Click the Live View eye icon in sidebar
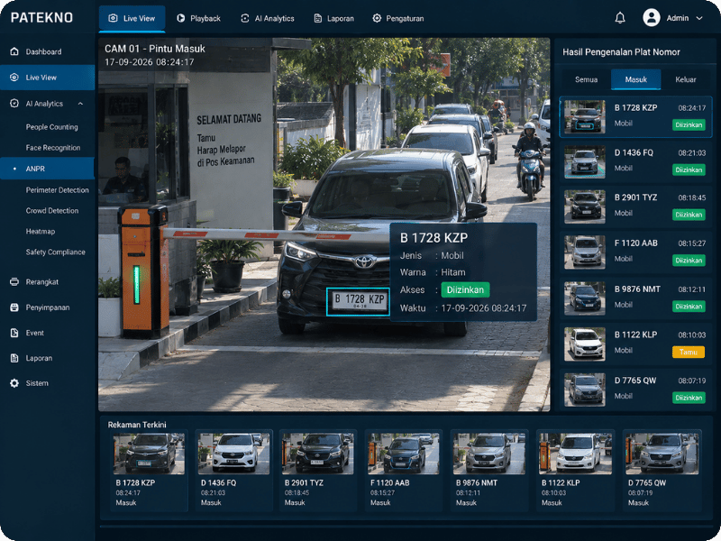The image size is (721, 541). point(14,78)
